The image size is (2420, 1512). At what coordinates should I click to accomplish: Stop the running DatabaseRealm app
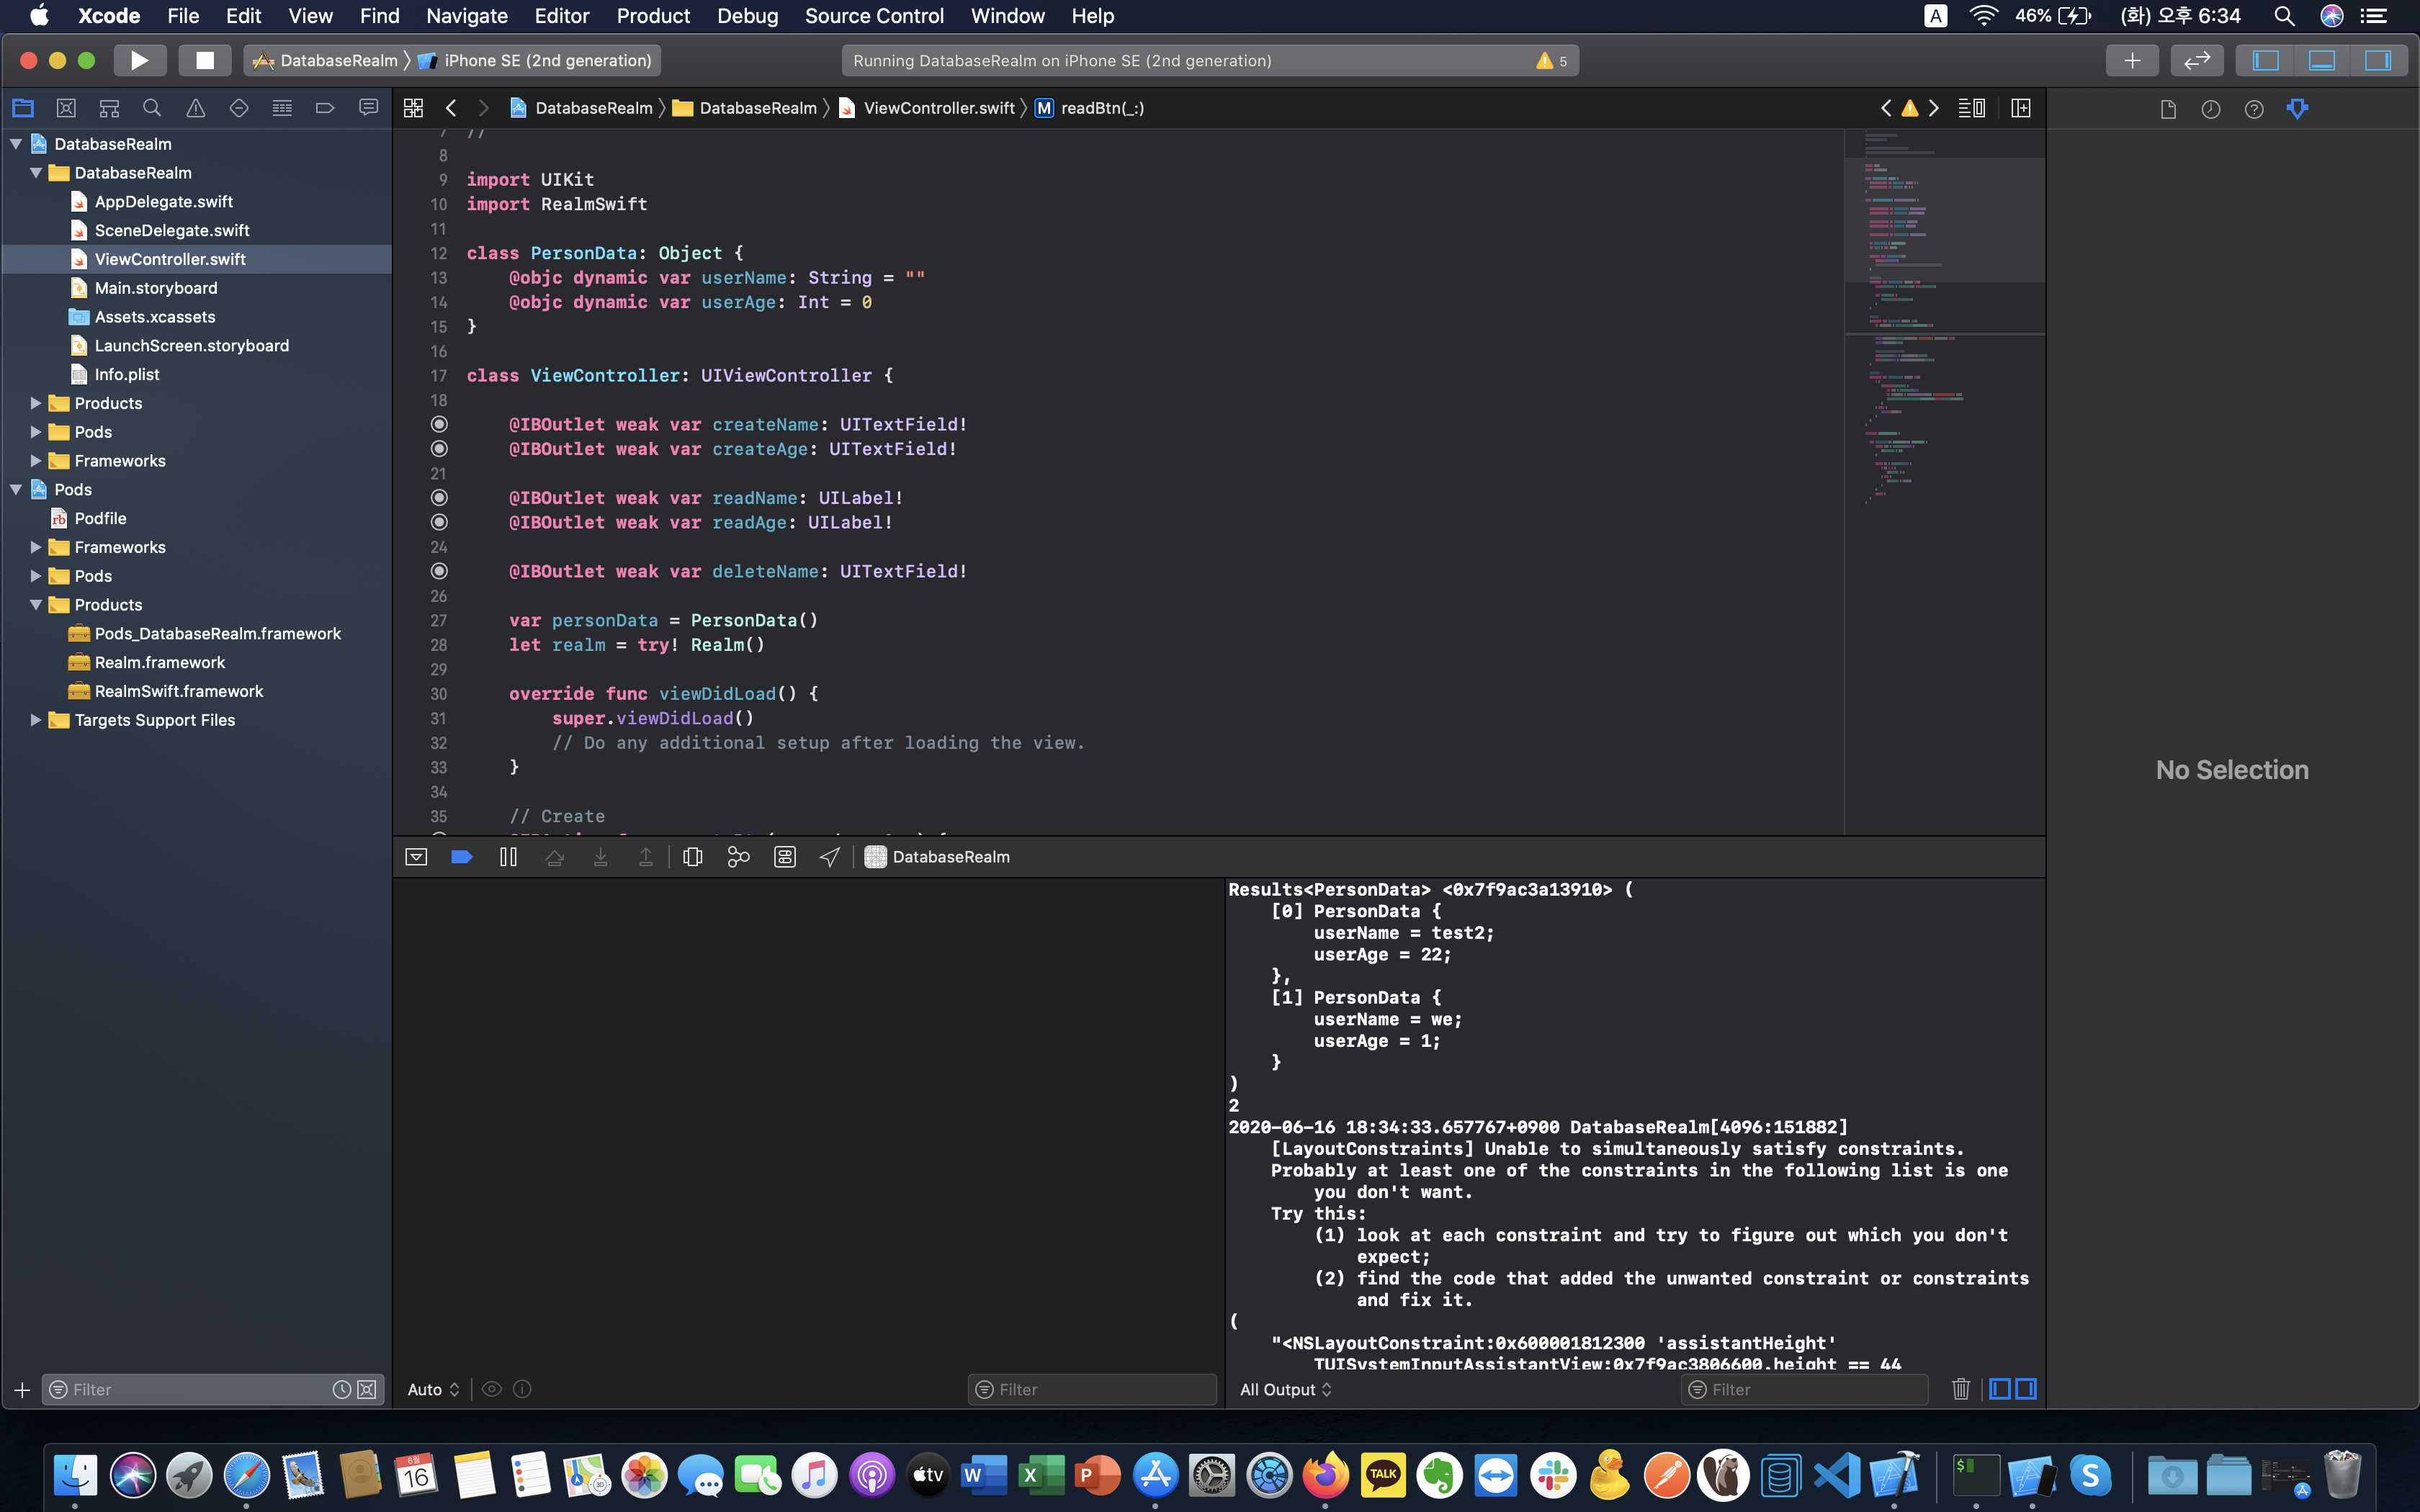[204, 60]
